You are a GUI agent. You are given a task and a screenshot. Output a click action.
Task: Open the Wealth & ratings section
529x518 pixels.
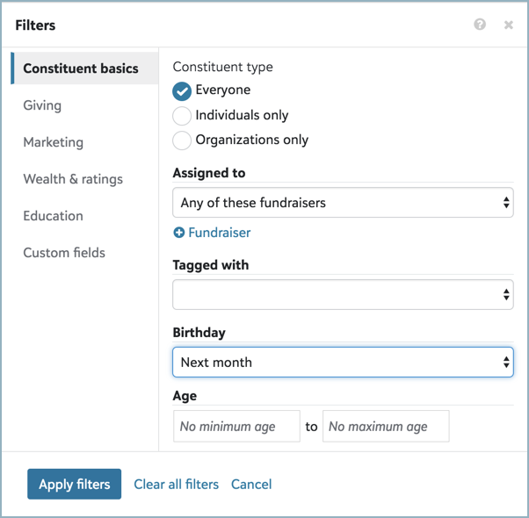(x=73, y=179)
